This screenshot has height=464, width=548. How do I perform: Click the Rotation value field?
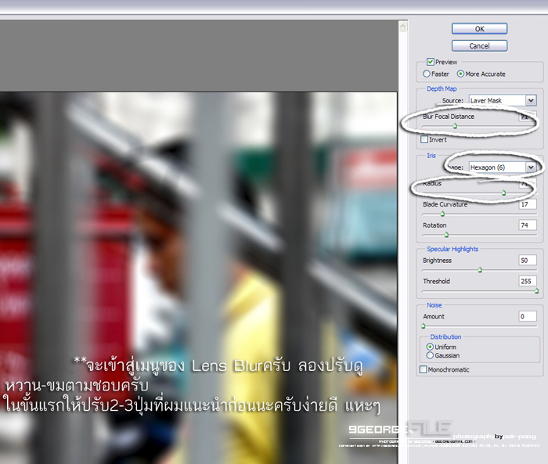528,225
